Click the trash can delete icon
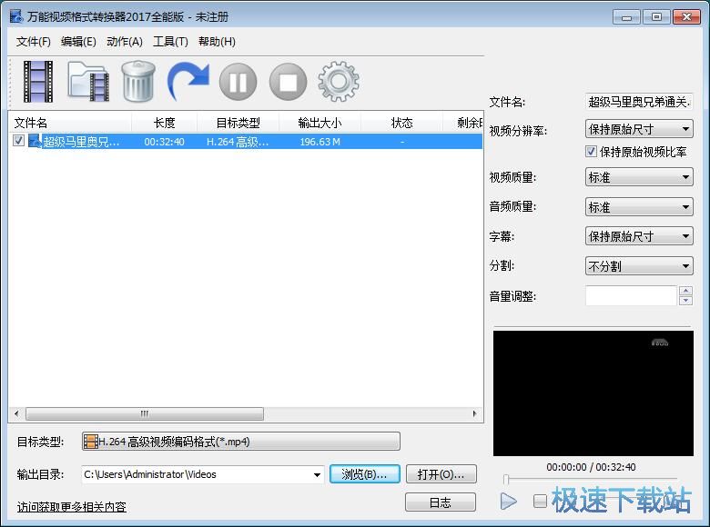 pos(138,82)
